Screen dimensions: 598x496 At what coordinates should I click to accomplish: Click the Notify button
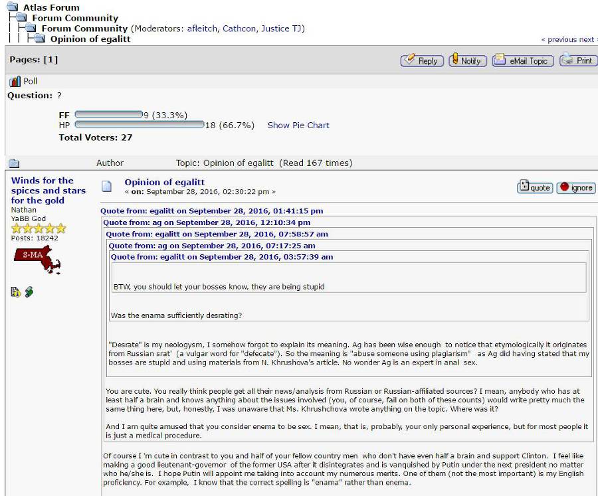click(467, 60)
